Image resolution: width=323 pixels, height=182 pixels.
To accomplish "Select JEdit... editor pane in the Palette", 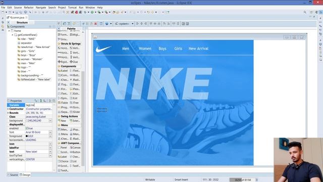I will (x=75, y=94).
